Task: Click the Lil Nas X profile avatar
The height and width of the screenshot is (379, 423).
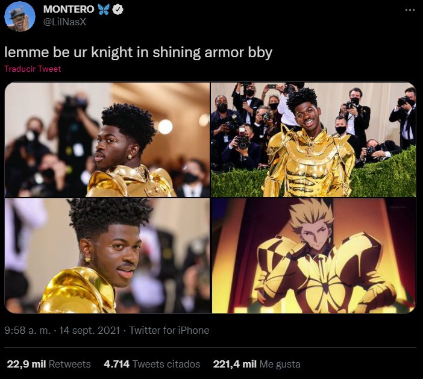Action: tap(19, 17)
